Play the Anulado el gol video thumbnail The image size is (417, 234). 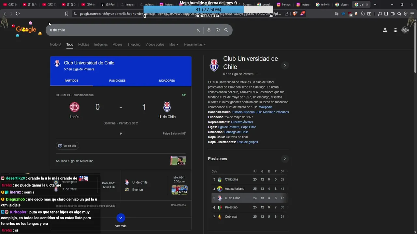(178, 161)
